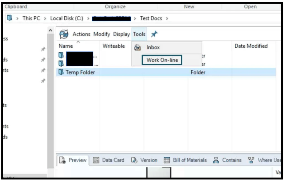Open the Display menu
The height and width of the screenshot is (180, 284).
121,34
